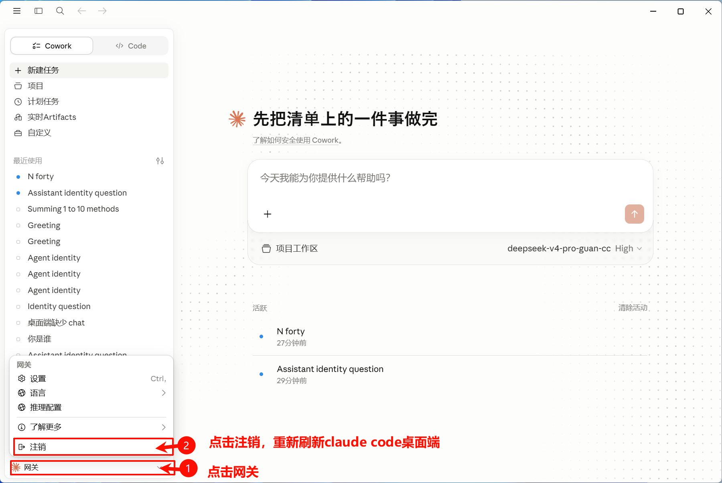Viewport: 722px width, 483px height.
Task: Click the search magnifier icon
Action: click(60, 11)
